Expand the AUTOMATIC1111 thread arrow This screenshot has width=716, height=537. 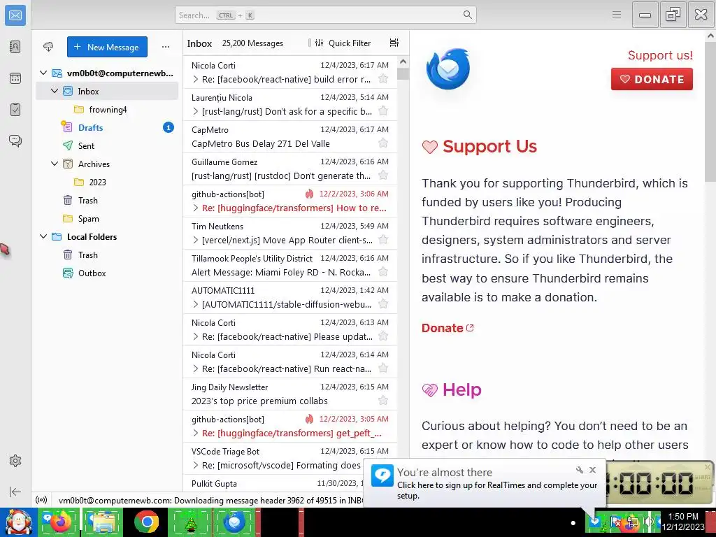pyautogui.click(x=196, y=305)
